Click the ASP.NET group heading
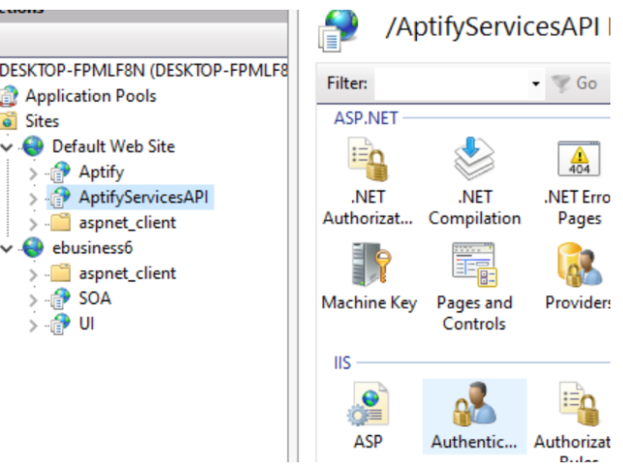This screenshot has width=623, height=472. [x=366, y=118]
